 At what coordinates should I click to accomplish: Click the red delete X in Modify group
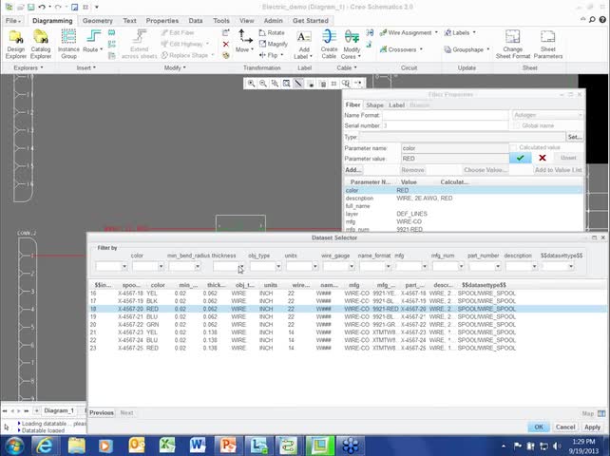click(225, 44)
